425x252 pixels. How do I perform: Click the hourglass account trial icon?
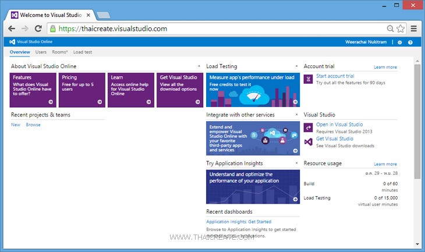click(308, 79)
